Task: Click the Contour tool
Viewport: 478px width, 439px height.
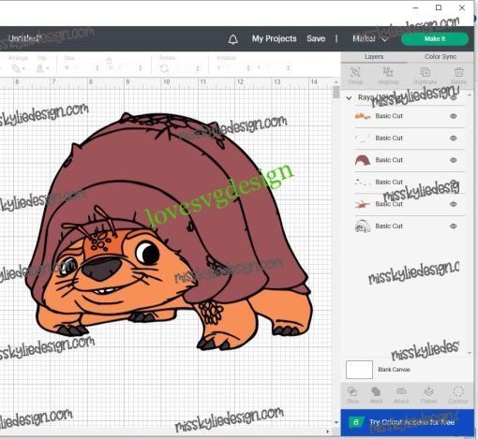Action: coord(458,395)
